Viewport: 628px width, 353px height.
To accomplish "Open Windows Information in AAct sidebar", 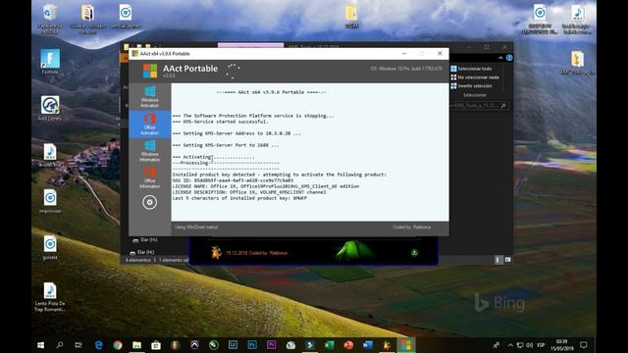I will 150,151.
